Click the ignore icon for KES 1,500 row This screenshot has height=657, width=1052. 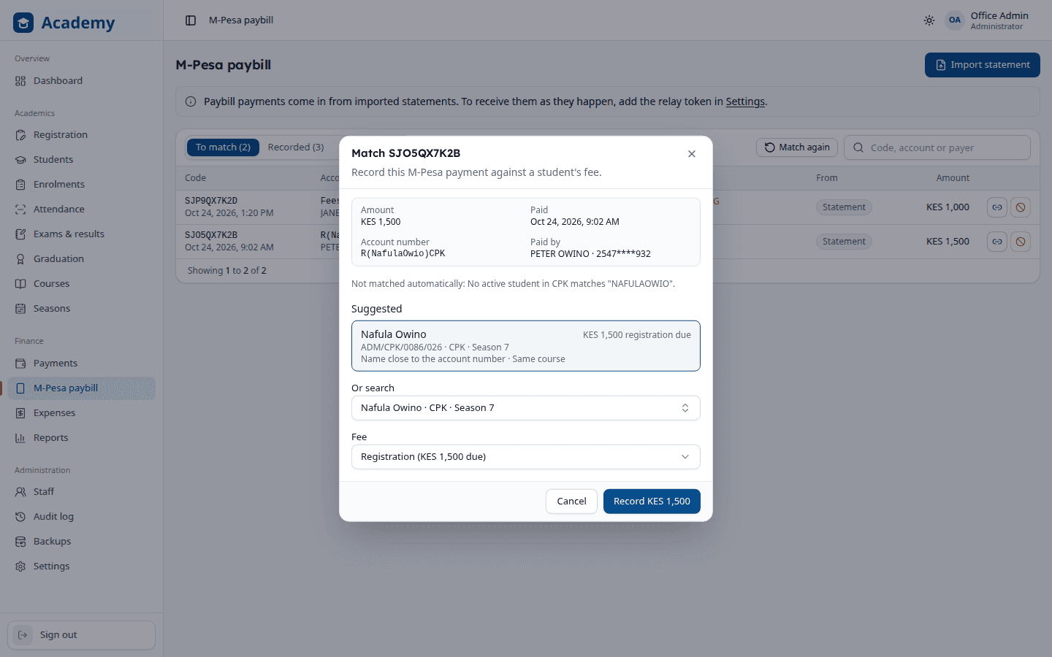coord(1021,242)
